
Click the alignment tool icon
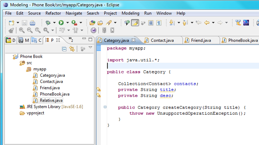[x=62, y=30]
